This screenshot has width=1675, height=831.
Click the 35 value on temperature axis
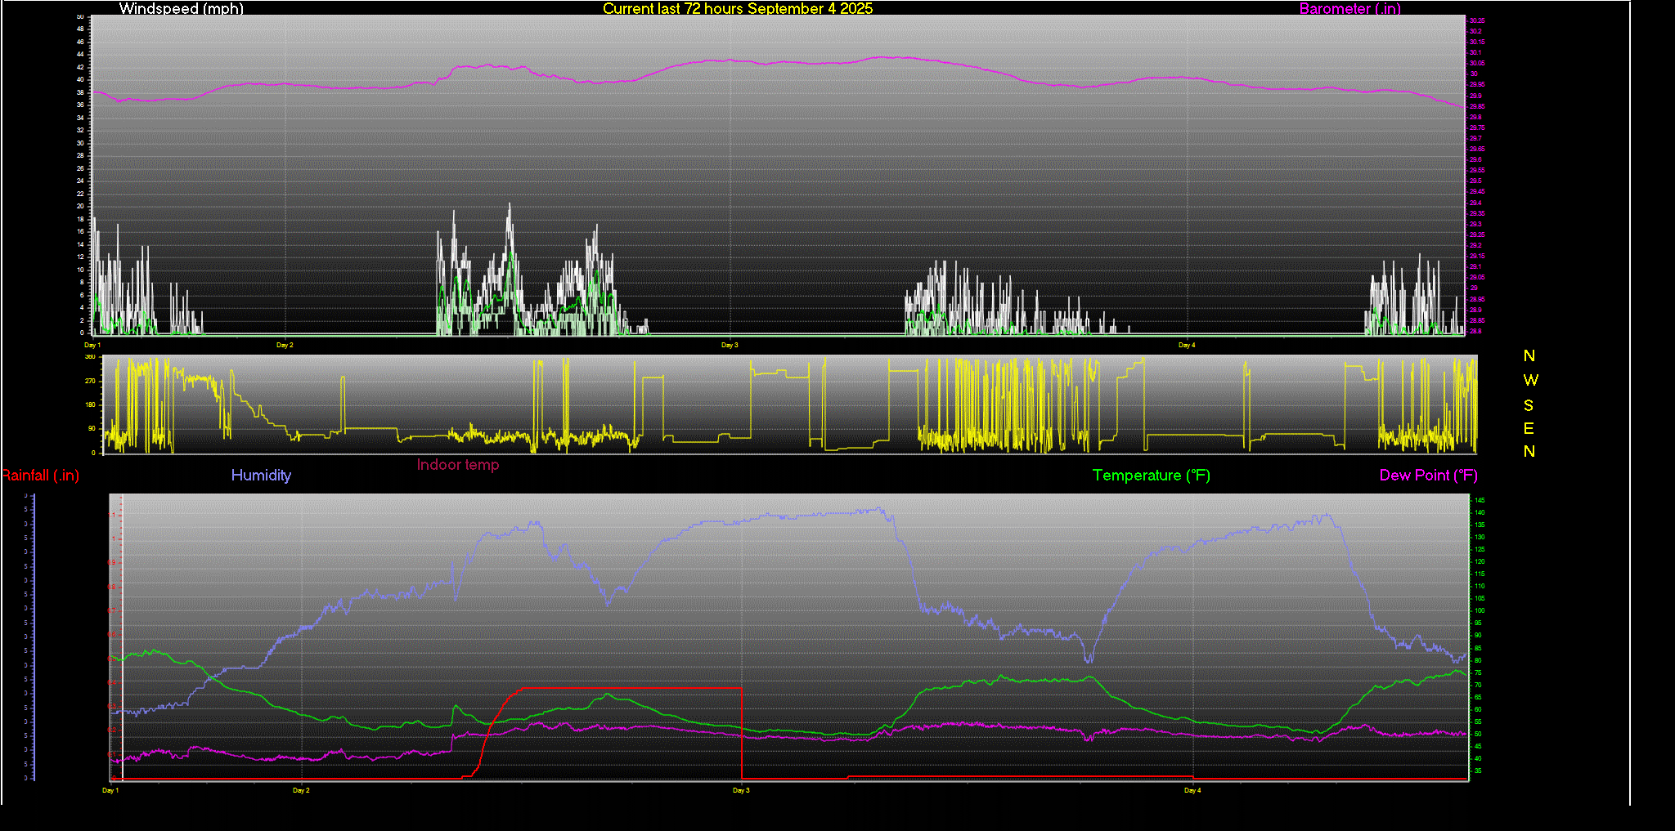(x=1479, y=771)
